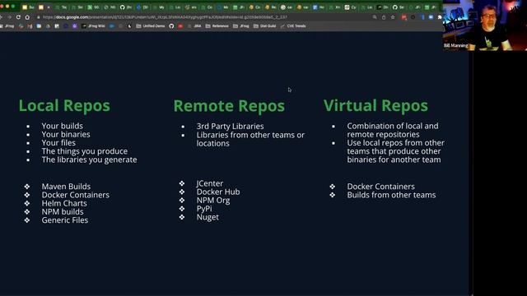Open the Google Drive bookmark icon
The width and height of the screenshot is (527, 296).
coord(48,25)
